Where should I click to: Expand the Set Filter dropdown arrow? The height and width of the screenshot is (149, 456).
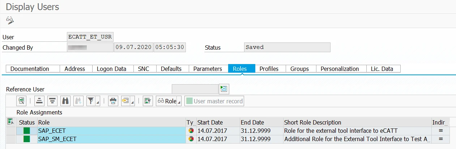[x=98, y=103]
